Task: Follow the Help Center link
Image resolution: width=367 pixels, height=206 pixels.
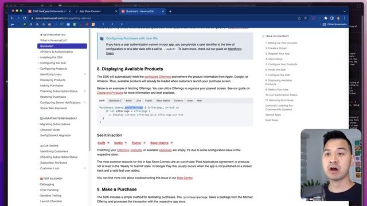Action: pyautogui.click(x=185, y=178)
